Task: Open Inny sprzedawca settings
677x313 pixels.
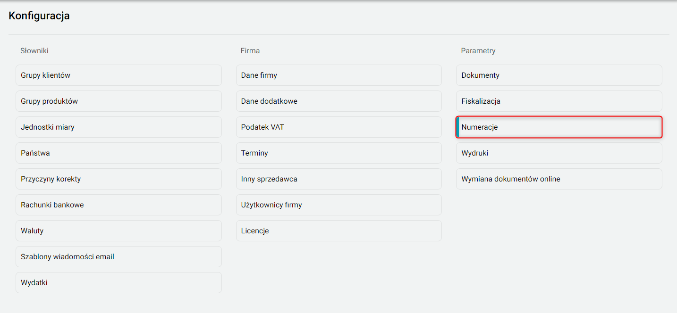Action: tap(338, 179)
